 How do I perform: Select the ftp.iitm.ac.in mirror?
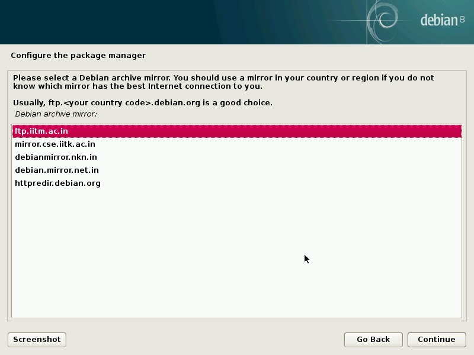coord(237,131)
